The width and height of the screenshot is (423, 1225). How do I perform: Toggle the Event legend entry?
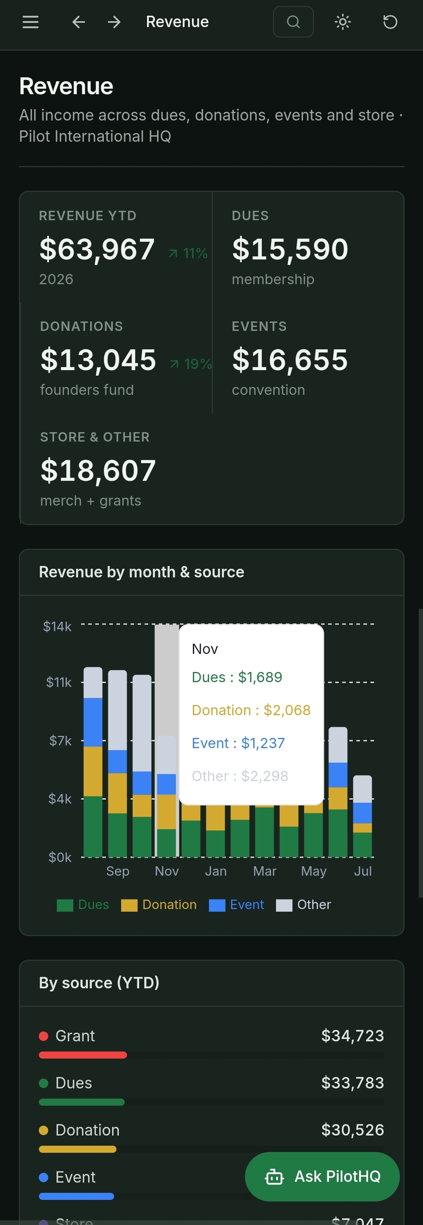tap(236, 904)
